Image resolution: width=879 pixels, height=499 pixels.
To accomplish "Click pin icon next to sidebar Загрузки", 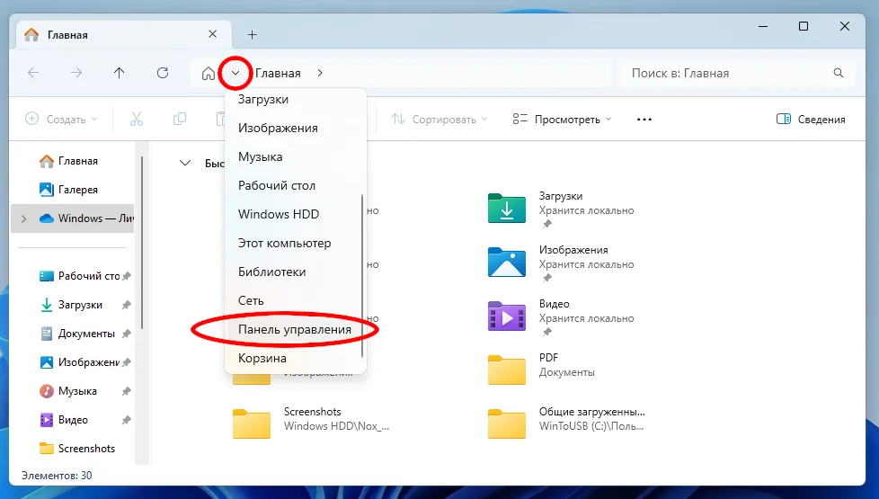I will pyautogui.click(x=126, y=305).
